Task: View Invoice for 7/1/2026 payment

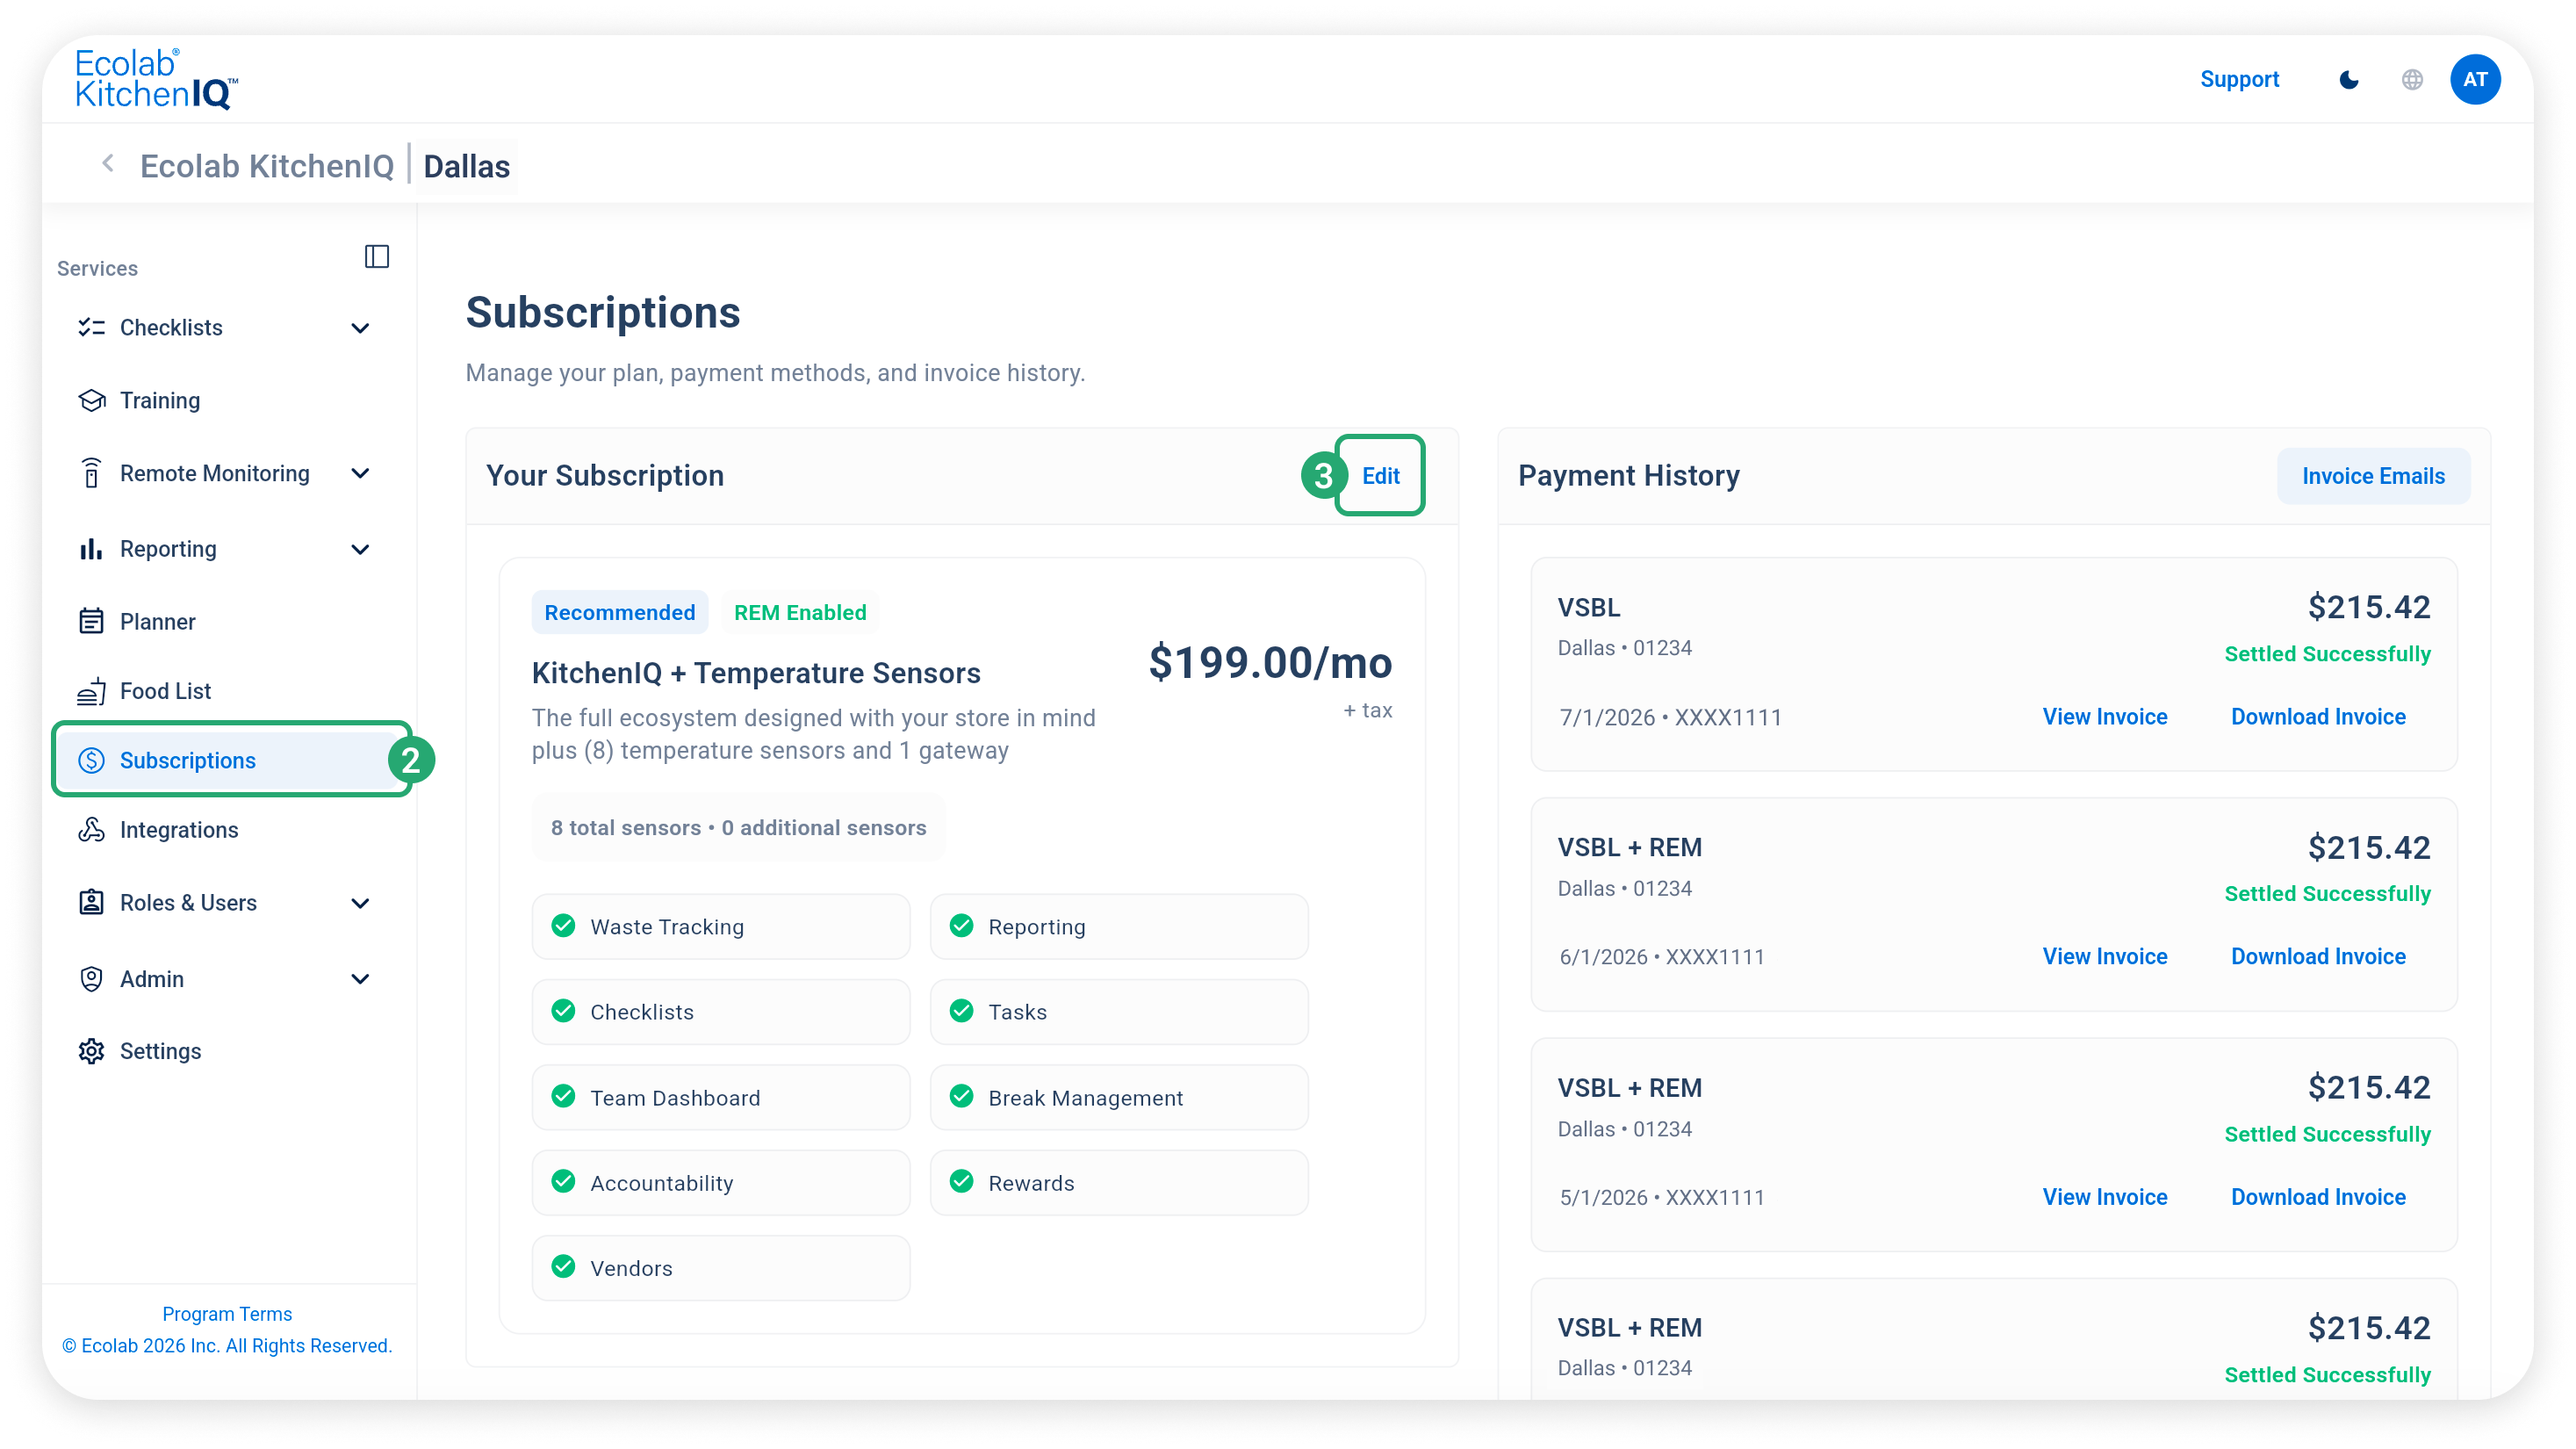Action: click(2104, 717)
